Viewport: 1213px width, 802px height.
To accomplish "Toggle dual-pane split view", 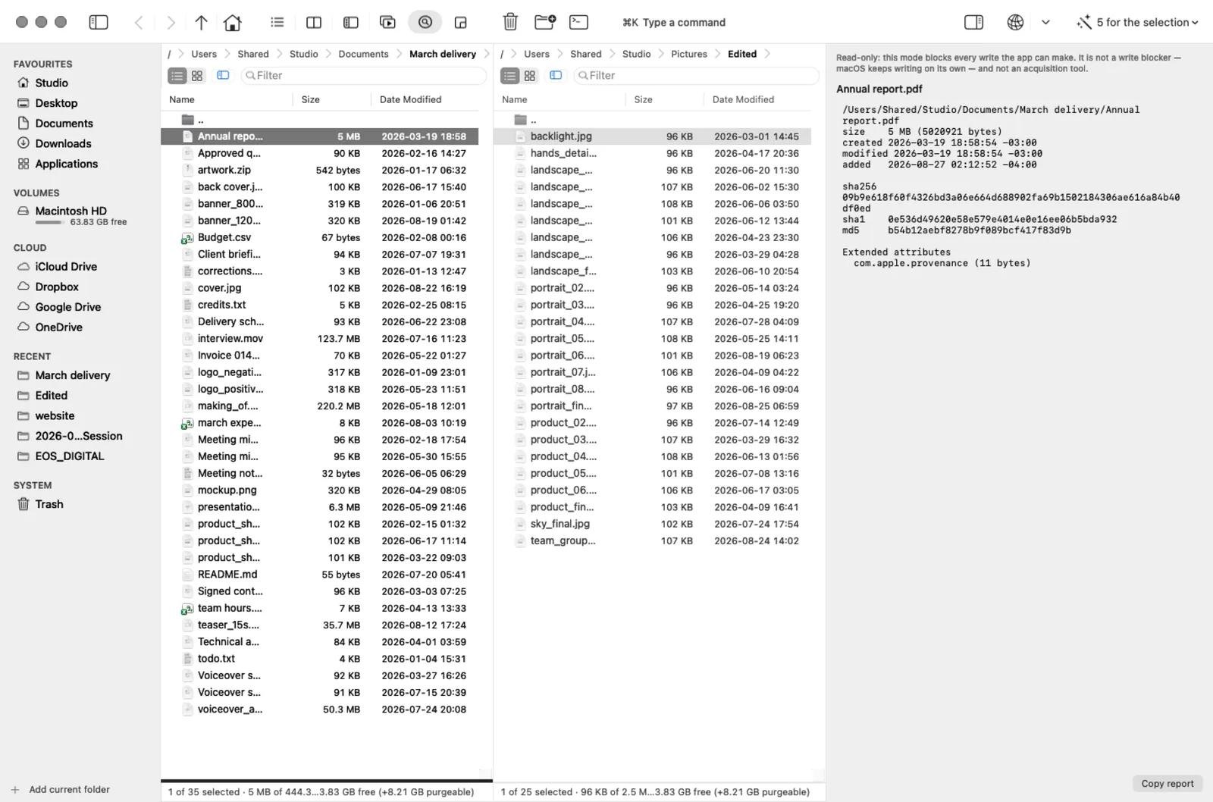I will [x=314, y=22].
